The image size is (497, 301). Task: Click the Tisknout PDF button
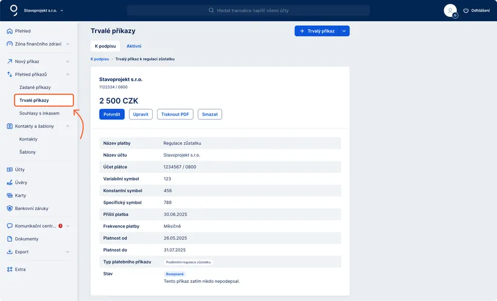pos(175,114)
